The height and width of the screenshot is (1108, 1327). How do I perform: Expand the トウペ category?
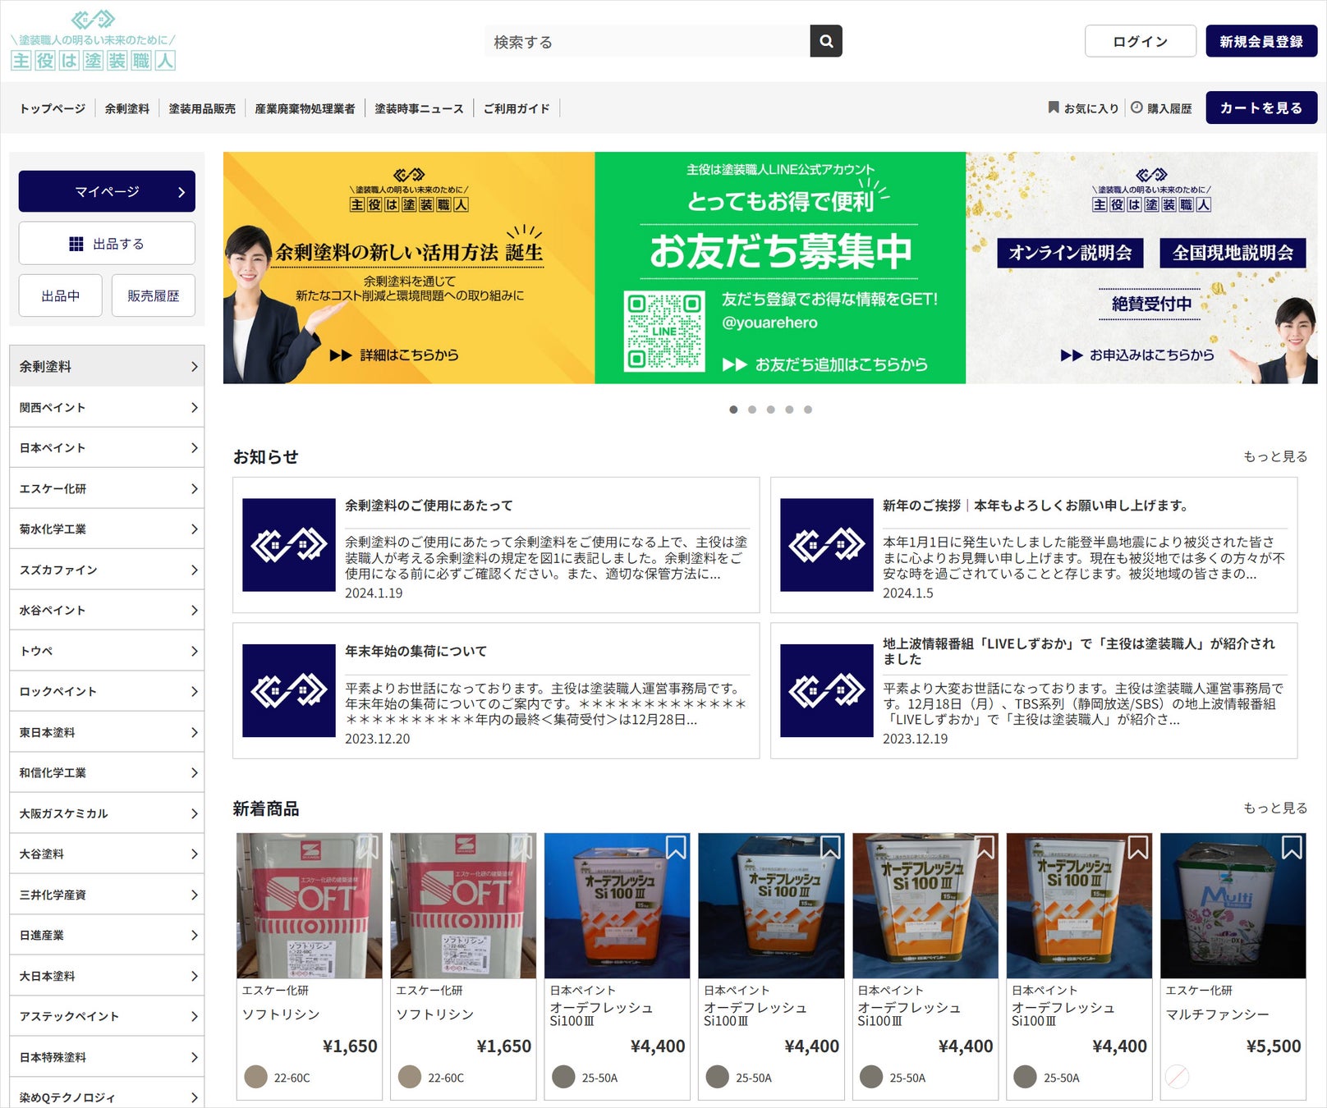pos(107,651)
